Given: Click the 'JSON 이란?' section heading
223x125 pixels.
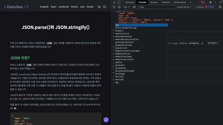Looking at the screenshot, I should 20,58.
